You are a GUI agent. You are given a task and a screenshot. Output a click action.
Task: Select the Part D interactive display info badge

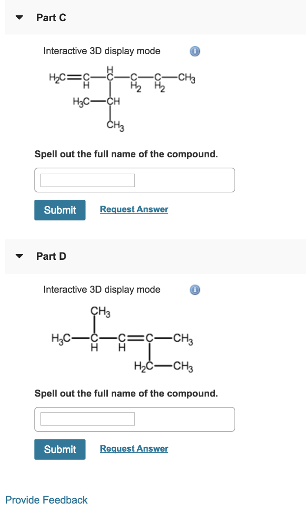point(195,289)
